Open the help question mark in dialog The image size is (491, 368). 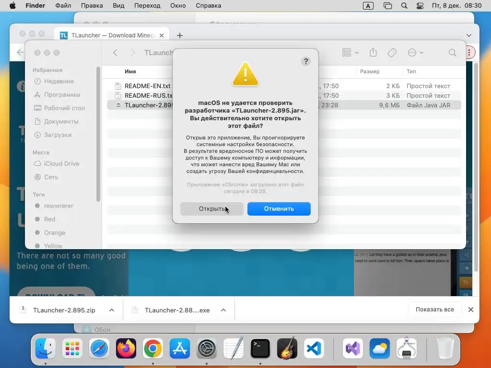tap(305, 61)
